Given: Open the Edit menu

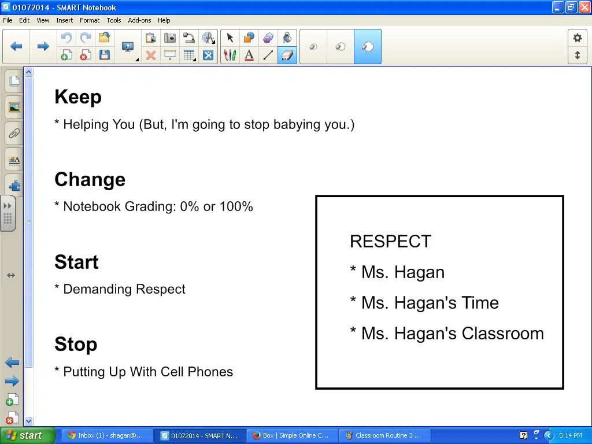Looking at the screenshot, I should pos(24,20).
